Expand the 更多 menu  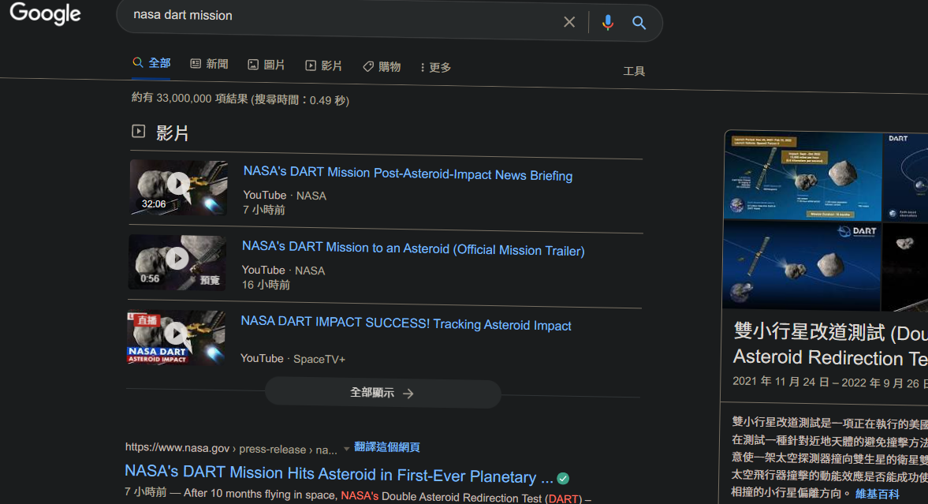435,68
